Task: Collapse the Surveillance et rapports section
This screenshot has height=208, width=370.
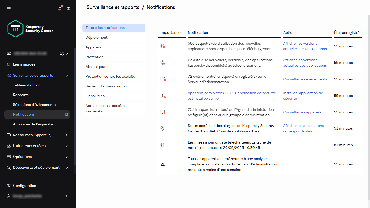Action: coord(67,75)
